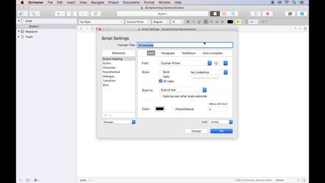Switch to the Paragraph tab
325x183 pixels.
(168, 53)
